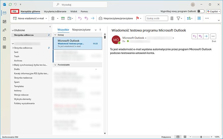Screen dimensions: 223x139
Task: Click the Wyszukaj search box
Action: click(x=80, y=5)
